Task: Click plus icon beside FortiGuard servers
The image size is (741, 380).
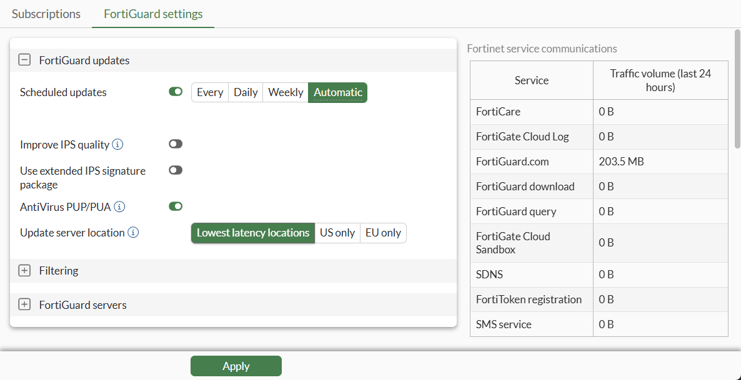Action: [24, 305]
